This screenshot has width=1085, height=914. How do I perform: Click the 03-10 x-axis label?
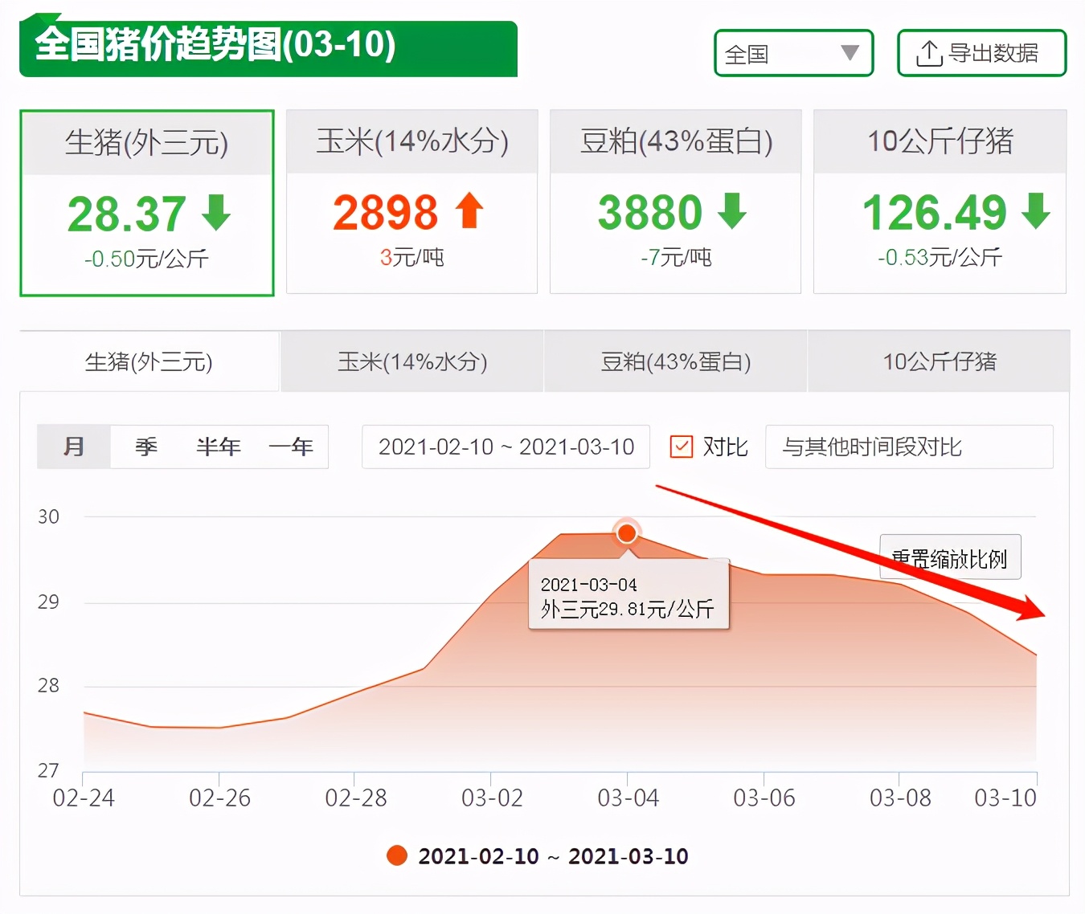tap(1005, 798)
